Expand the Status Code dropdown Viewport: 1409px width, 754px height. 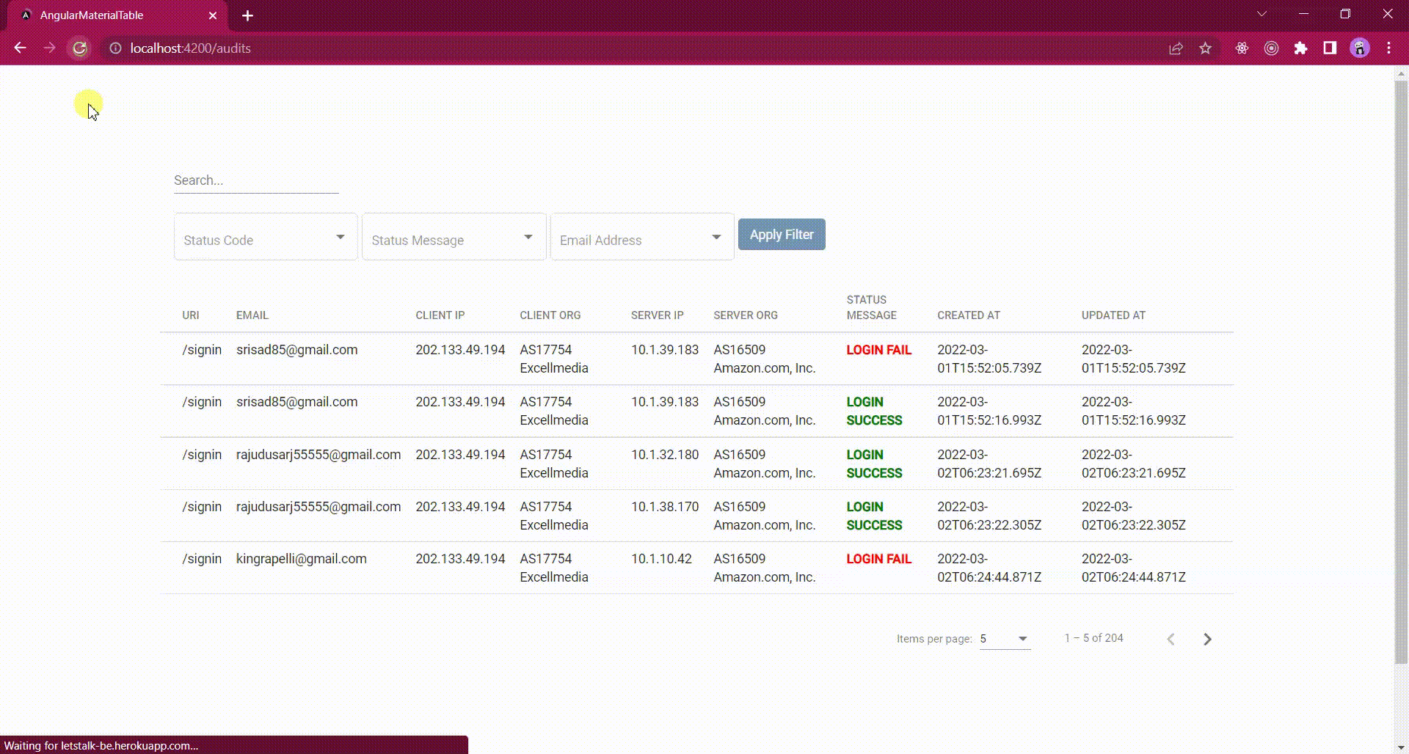(265, 237)
